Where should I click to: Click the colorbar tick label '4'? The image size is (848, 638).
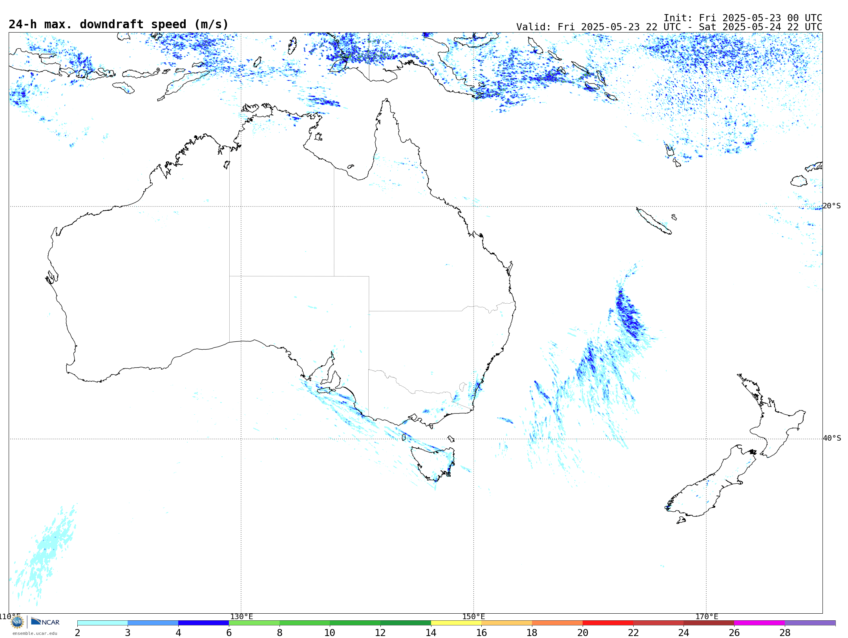(178, 633)
